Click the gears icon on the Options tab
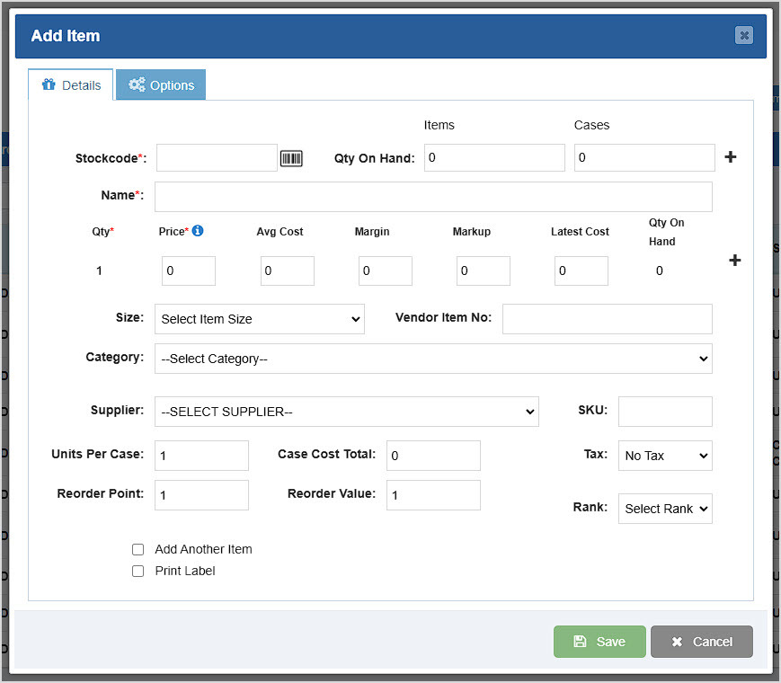Viewport: 781px width, 683px height. [137, 84]
